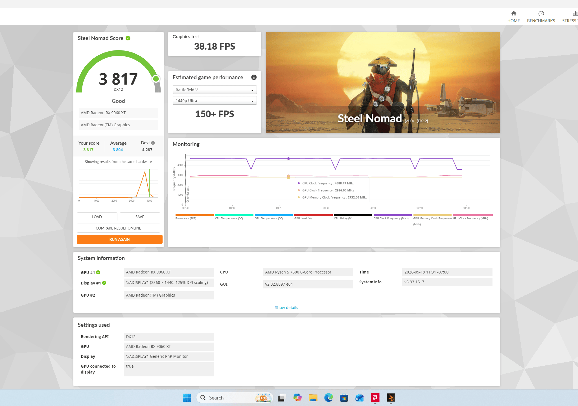
Task: Open the BENCHMARKS gauge icon
Action: click(x=541, y=13)
